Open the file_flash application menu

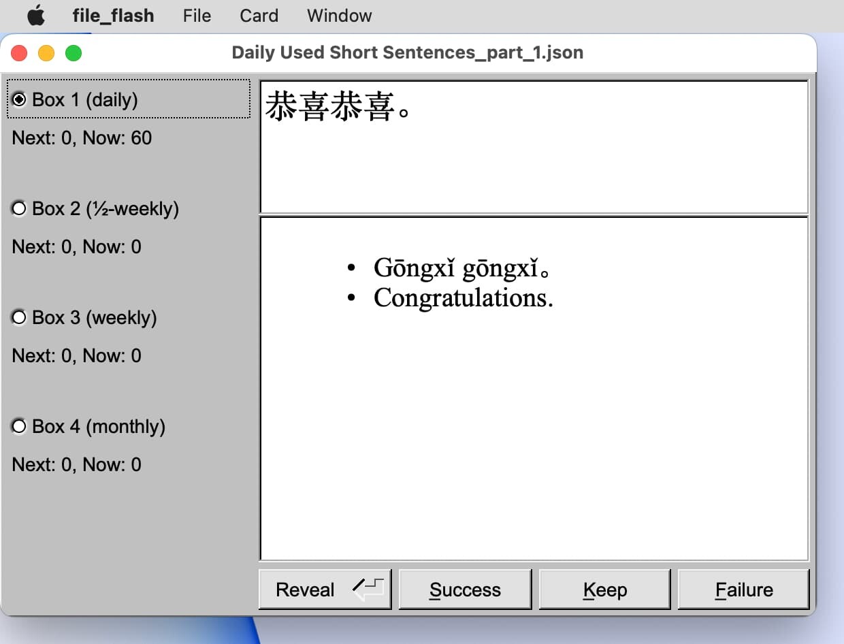click(x=113, y=16)
